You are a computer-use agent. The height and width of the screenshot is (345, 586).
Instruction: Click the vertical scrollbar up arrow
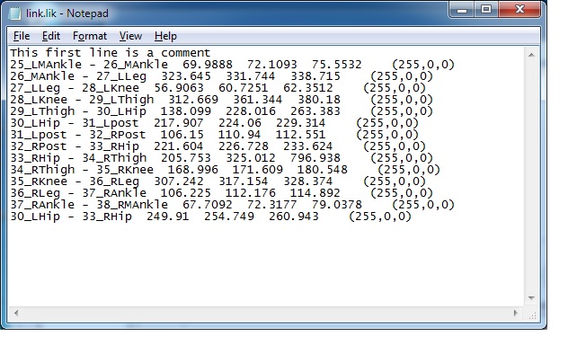click(x=531, y=55)
